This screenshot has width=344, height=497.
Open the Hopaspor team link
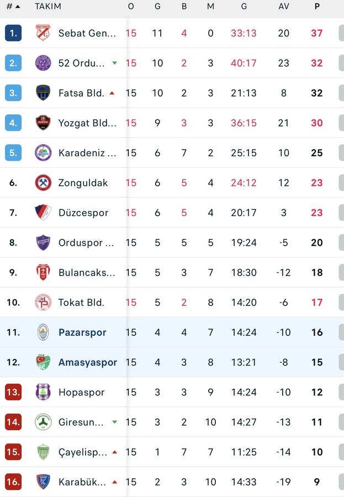81,393
